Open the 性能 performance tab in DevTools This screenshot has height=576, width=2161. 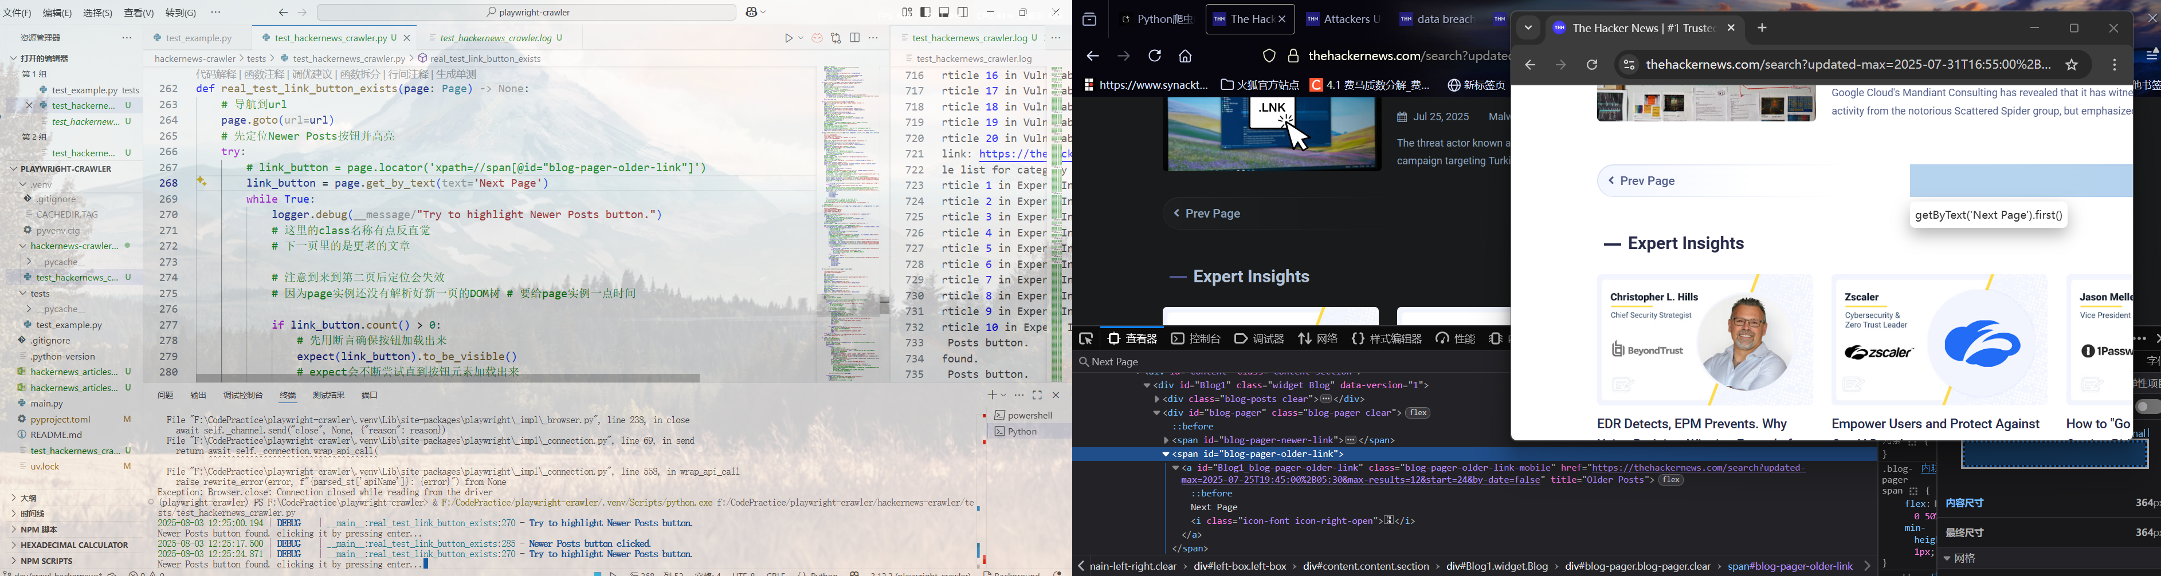[1456, 340]
